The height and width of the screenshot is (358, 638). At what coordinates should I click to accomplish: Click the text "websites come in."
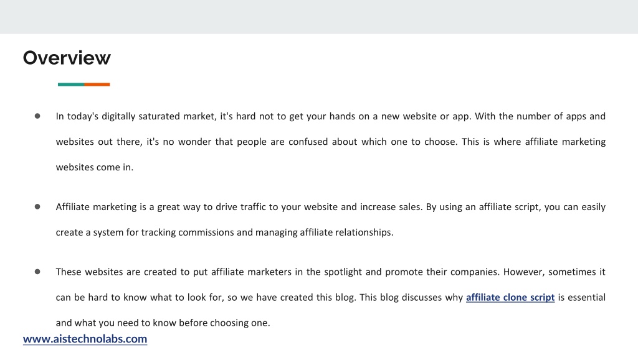pyautogui.click(x=95, y=167)
